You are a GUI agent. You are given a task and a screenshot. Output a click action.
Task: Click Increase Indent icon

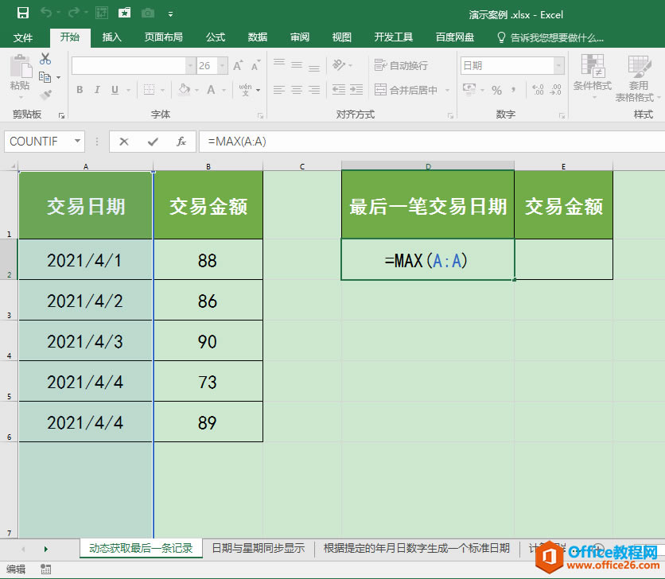pos(356,90)
